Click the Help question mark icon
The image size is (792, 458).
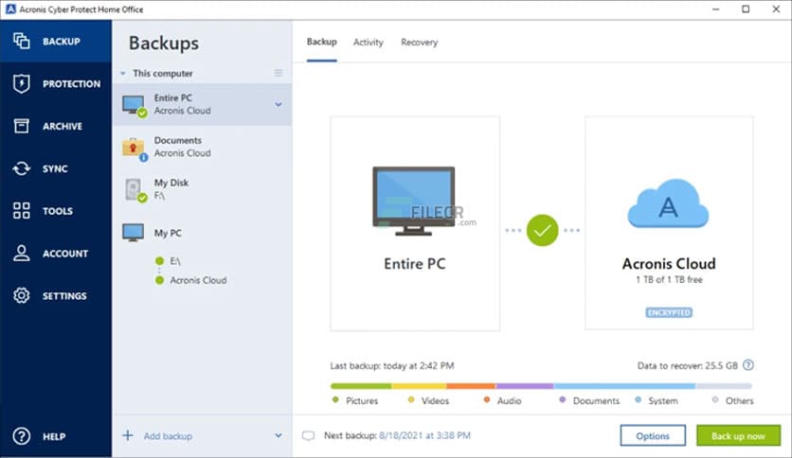click(21, 436)
